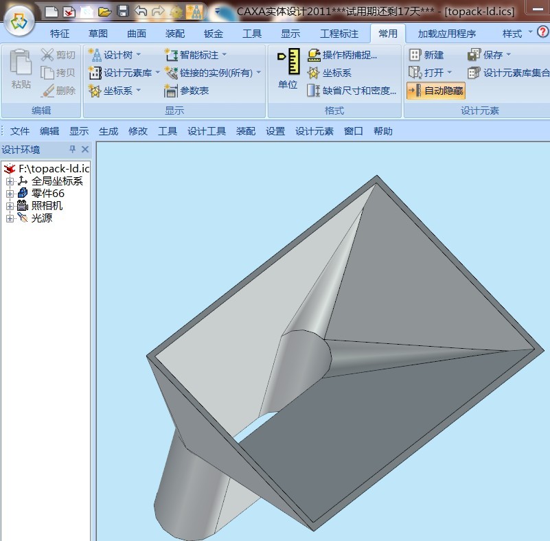The width and height of the screenshot is (550, 541).
Task: Select 光源 in the design tree
Action: coord(41,218)
